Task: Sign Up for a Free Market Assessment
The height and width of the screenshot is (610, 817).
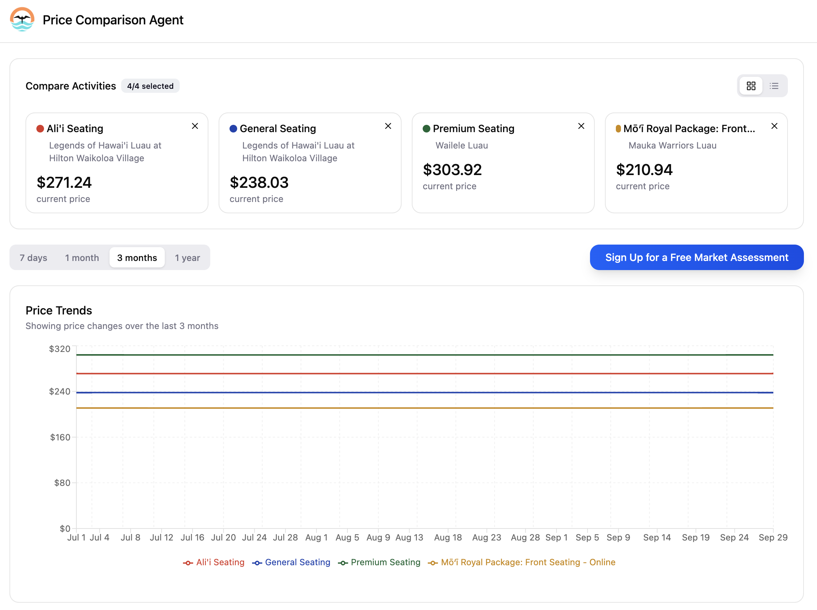Action: (696, 257)
